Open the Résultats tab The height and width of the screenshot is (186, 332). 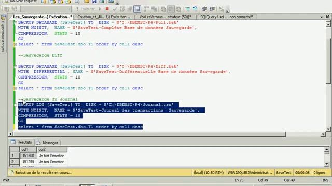coord(21,143)
